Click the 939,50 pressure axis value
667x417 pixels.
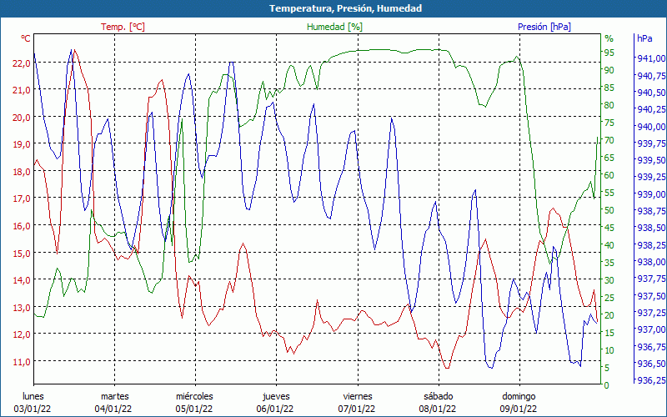coord(651,160)
